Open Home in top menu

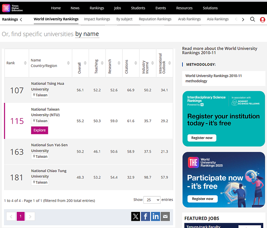(x=56, y=8)
